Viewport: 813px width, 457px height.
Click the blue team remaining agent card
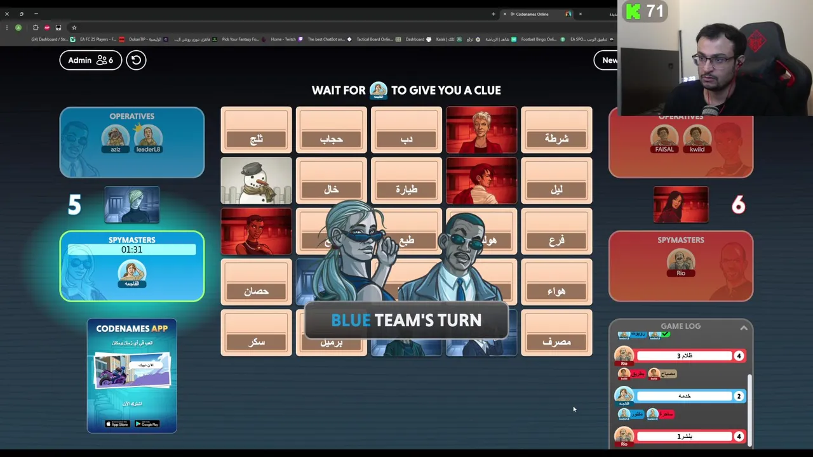[132, 205]
